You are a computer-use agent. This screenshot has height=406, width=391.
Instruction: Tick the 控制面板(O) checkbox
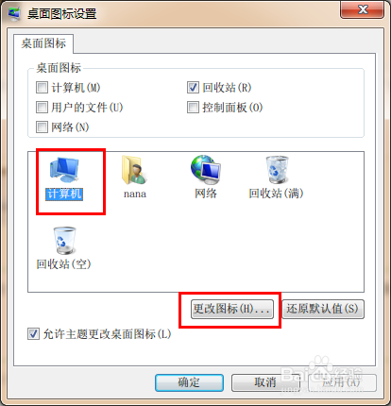193,108
